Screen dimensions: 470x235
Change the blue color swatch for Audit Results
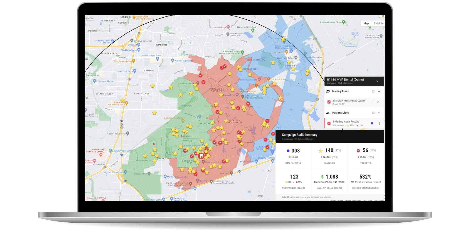pyautogui.click(x=372, y=123)
